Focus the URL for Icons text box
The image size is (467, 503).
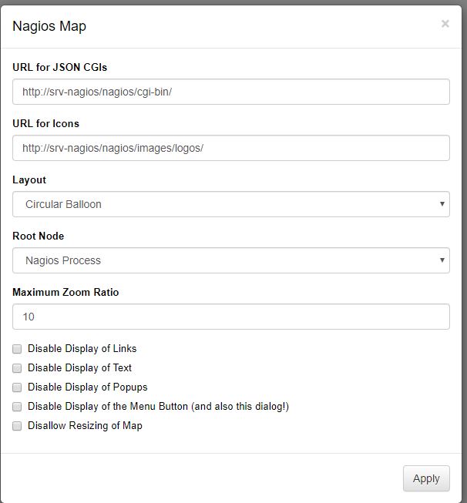click(231, 148)
